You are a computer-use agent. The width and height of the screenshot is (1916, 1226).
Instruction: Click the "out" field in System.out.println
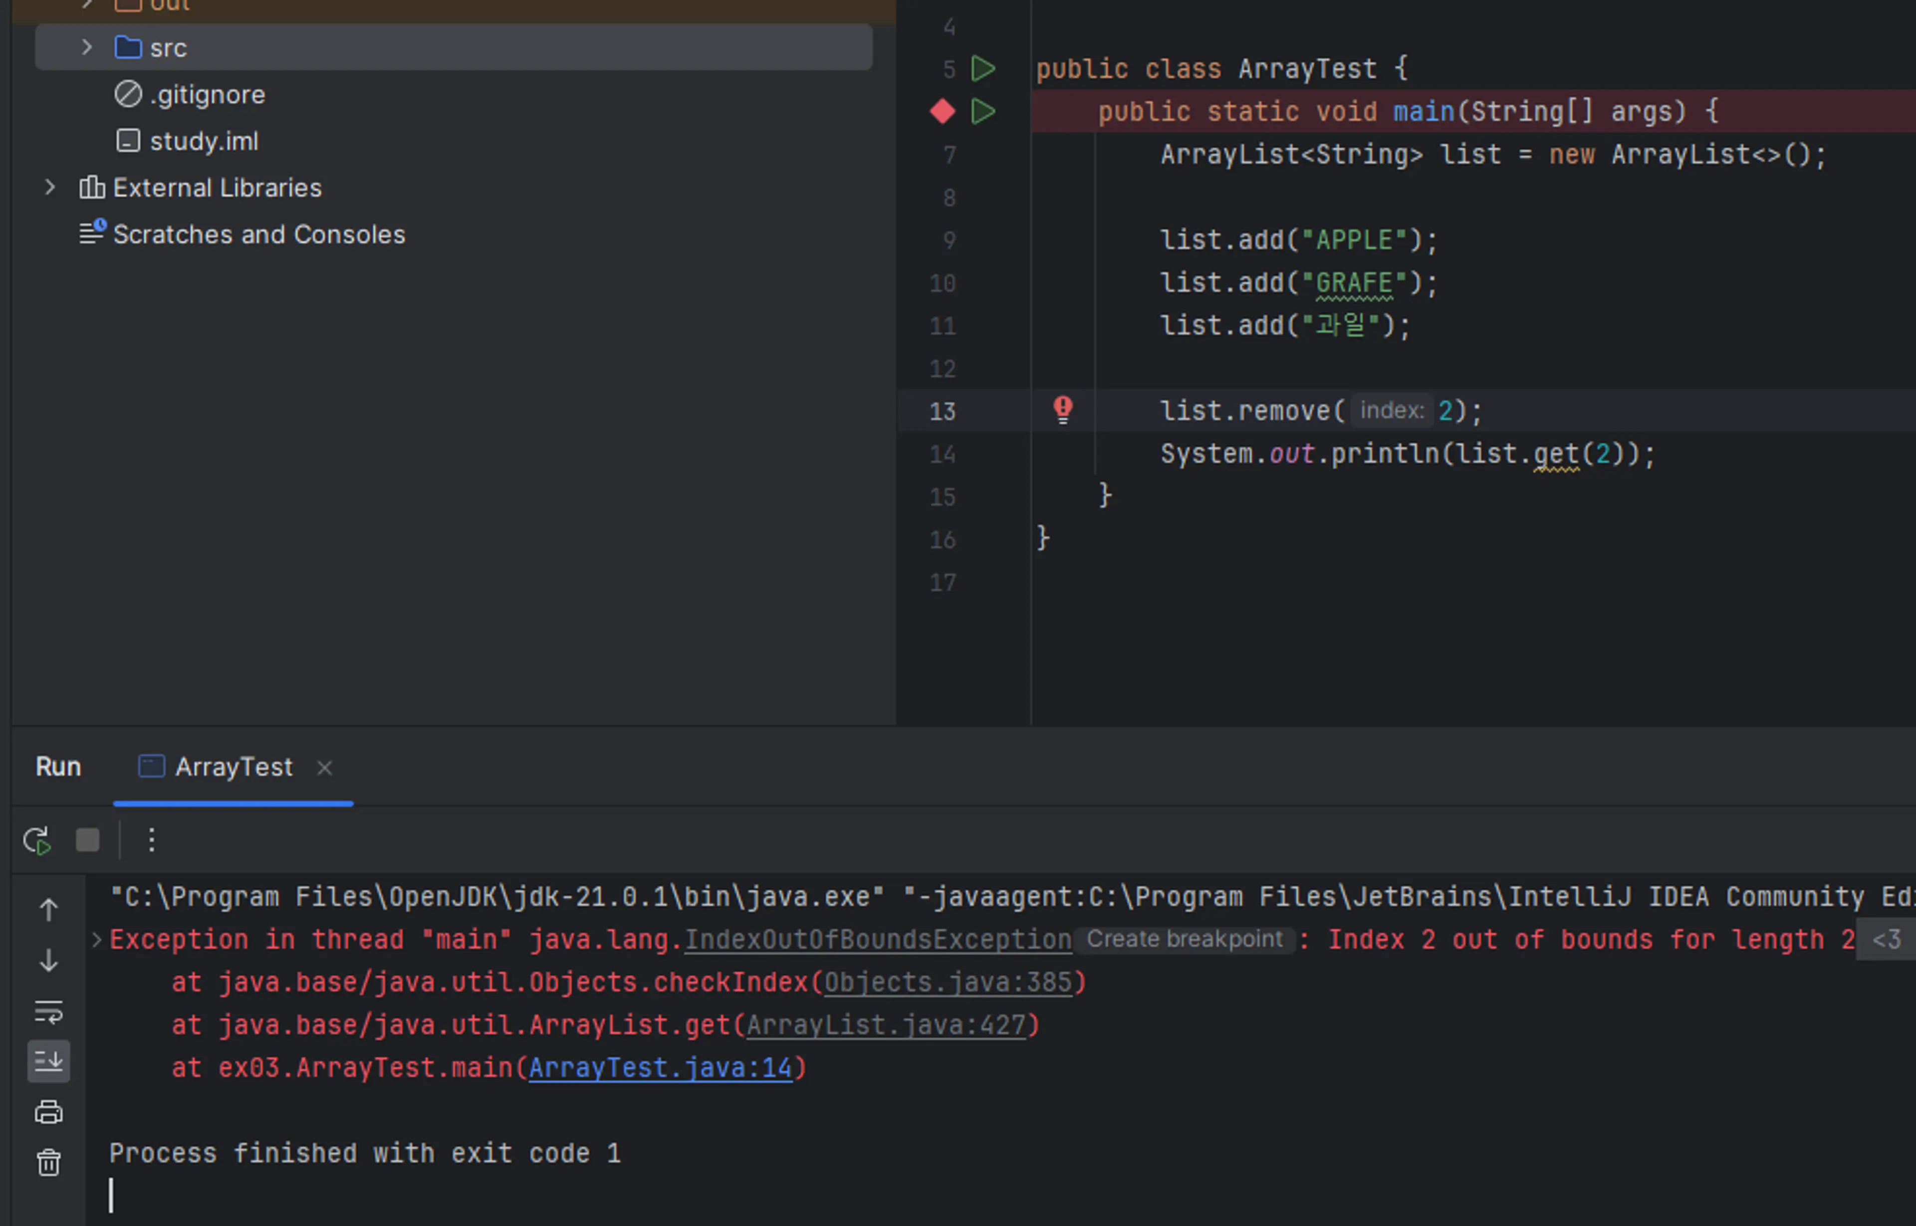tap(1291, 454)
